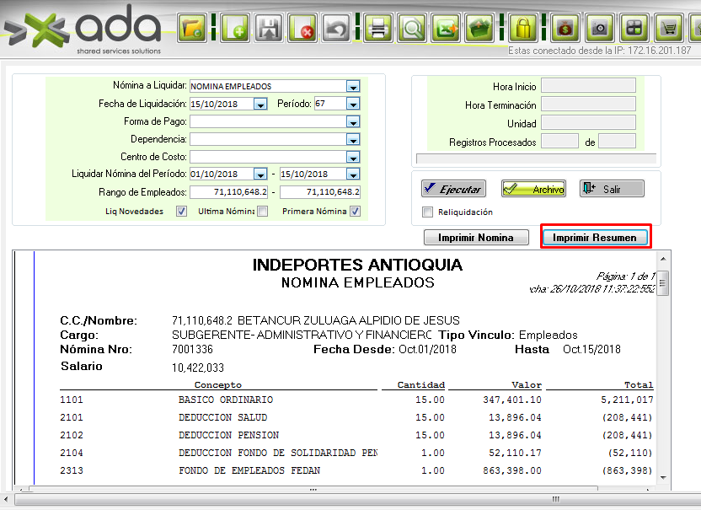Click the report's horizontal scrollbar

click(337, 488)
